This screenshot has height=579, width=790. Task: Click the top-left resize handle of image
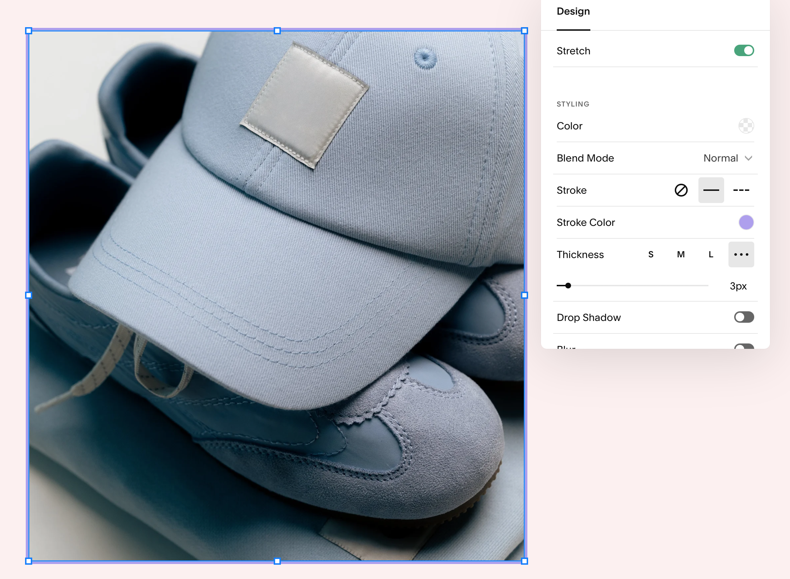(x=29, y=31)
